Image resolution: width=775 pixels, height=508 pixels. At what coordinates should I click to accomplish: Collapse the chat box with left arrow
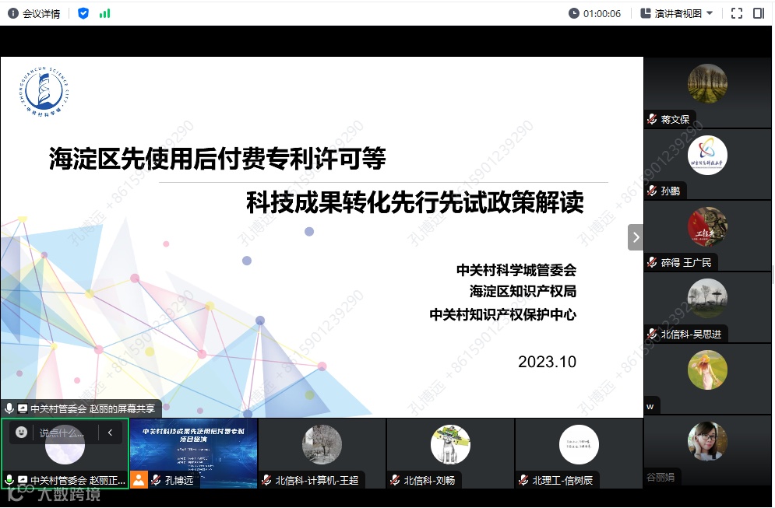click(111, 433)
